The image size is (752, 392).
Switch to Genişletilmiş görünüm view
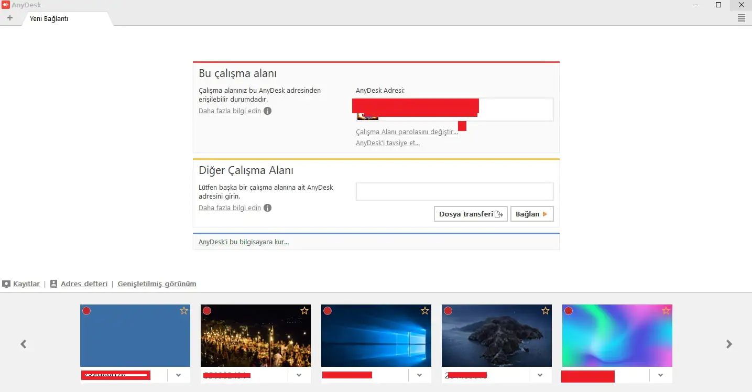click(x=157, y=284)
